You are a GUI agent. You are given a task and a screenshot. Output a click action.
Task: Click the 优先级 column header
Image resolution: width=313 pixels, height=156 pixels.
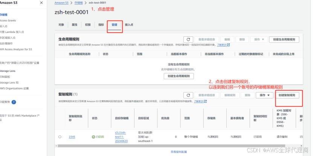click(x=165, y=118)
